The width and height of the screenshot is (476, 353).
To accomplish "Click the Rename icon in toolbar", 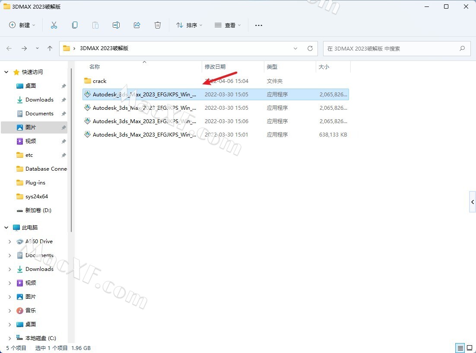I will (x=116, y=25).
